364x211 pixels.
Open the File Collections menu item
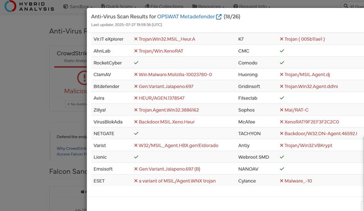(164, 6)
